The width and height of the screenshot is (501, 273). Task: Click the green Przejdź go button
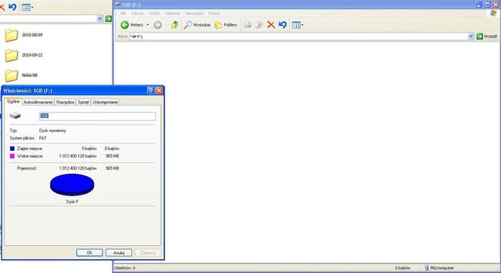487,36
